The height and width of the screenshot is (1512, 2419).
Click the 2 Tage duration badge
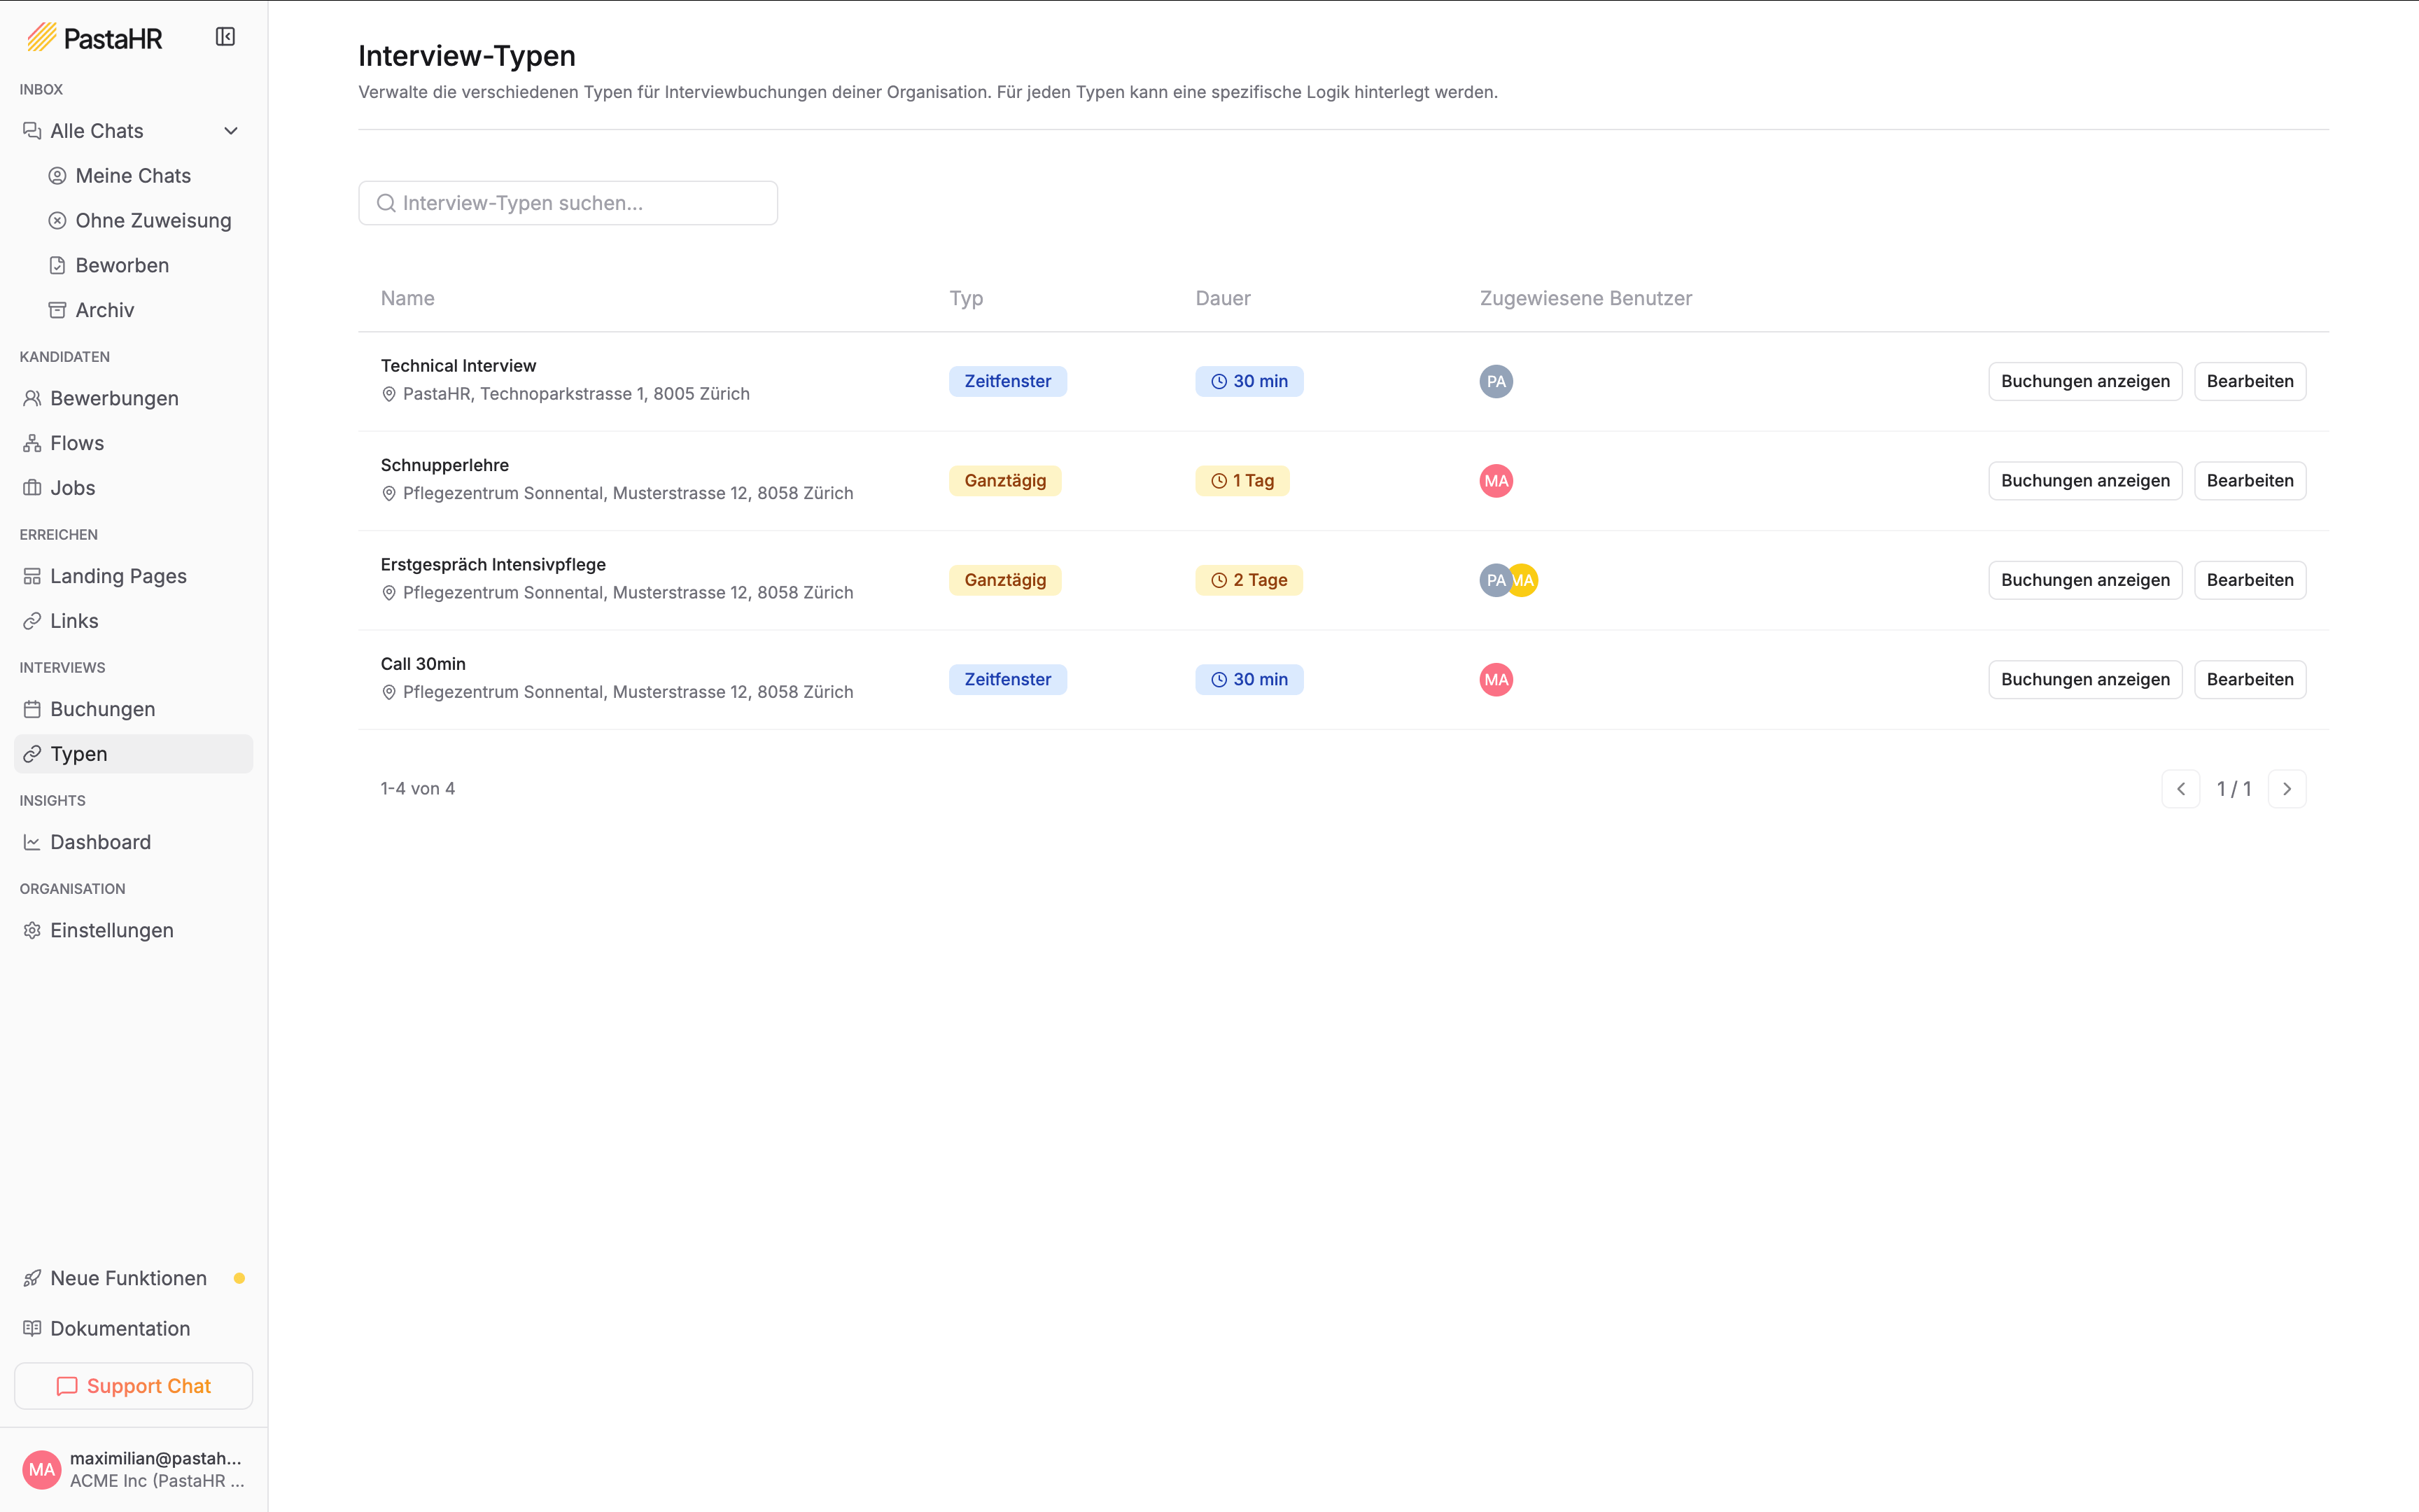pos(1249,580)
